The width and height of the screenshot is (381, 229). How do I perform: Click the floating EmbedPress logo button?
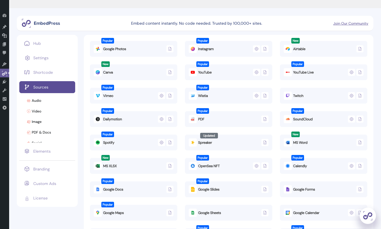(x=368, y=216)
